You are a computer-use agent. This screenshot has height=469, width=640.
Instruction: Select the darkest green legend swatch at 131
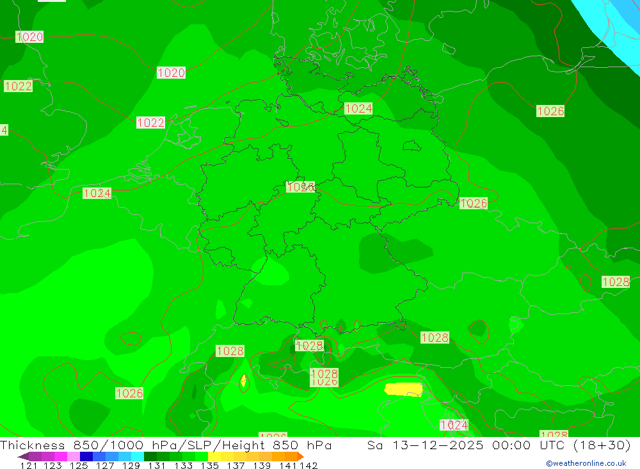(150, 456)
